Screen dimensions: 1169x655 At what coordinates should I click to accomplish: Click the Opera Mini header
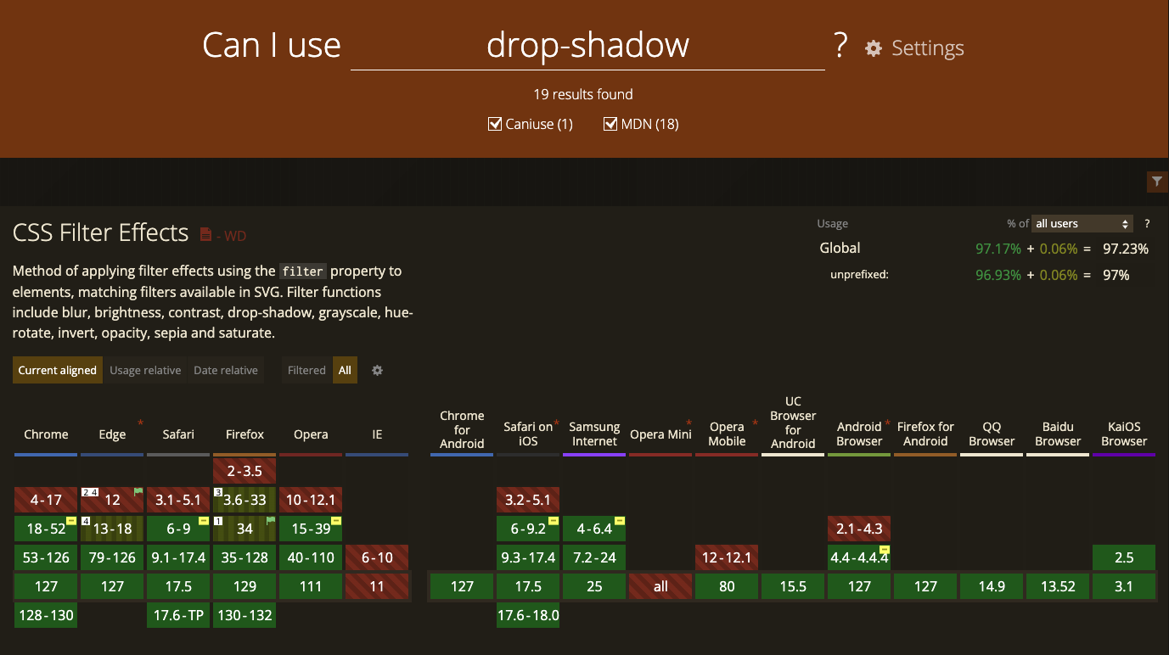pos(660,434)
